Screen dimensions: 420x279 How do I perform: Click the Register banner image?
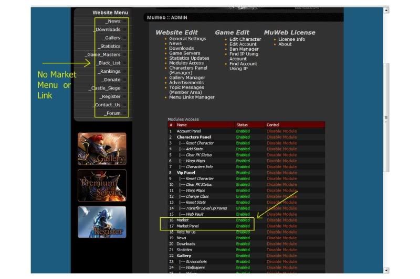point(102,222)
